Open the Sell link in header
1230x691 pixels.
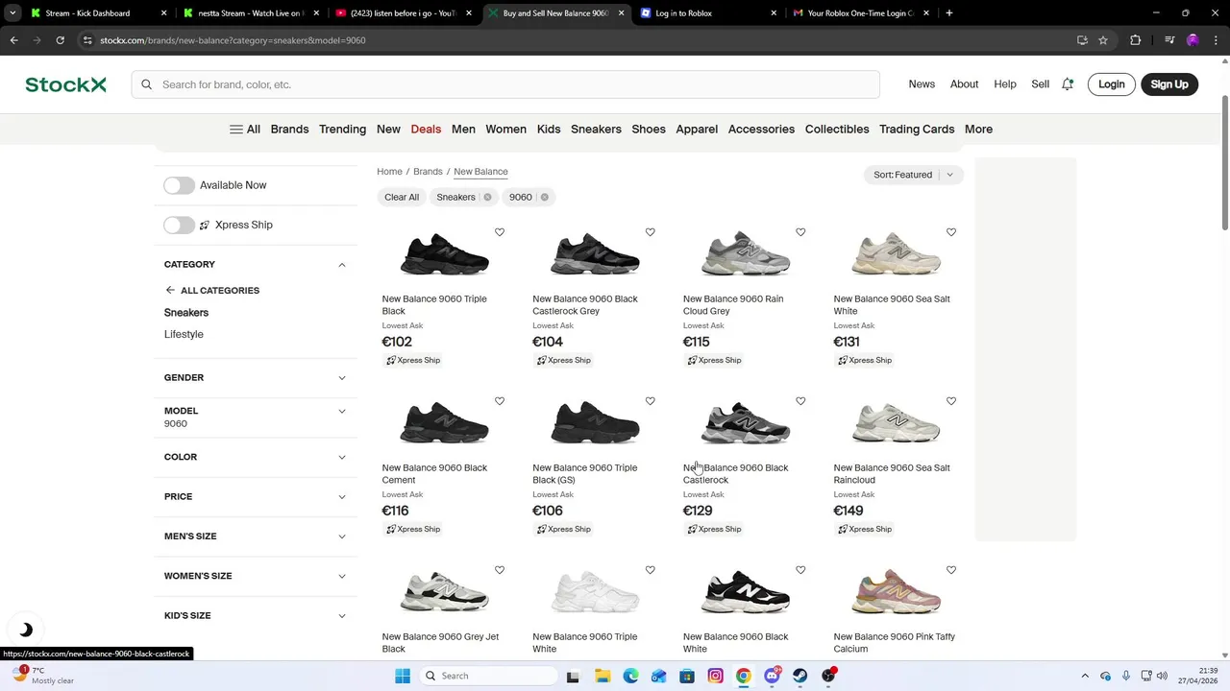(x=1040, y=84)
